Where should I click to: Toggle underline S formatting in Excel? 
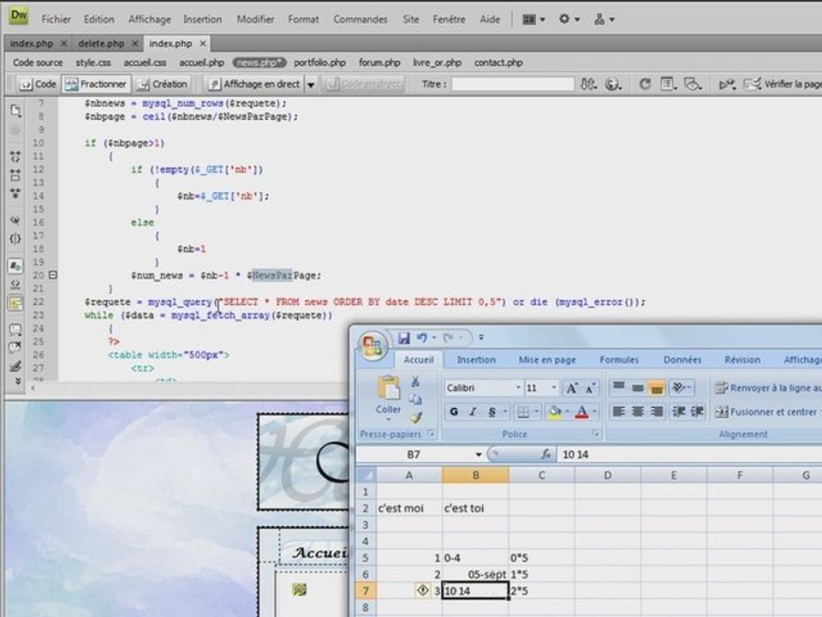491,412
